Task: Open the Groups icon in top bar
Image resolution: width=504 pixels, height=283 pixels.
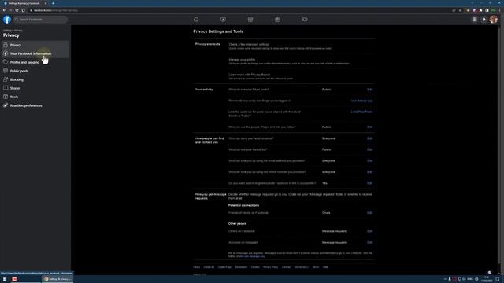Action: click(277, 20)
